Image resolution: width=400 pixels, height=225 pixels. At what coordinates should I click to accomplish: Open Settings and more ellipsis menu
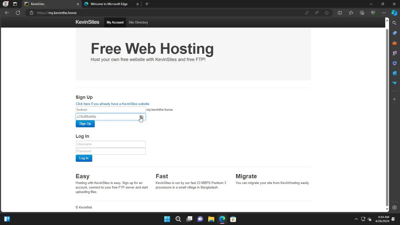pos(384,13)
